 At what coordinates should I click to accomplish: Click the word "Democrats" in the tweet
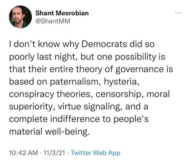[104, 44]
